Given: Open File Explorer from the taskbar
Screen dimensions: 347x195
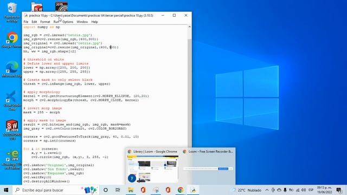Looking at the screenshot, I should point(131,190).
